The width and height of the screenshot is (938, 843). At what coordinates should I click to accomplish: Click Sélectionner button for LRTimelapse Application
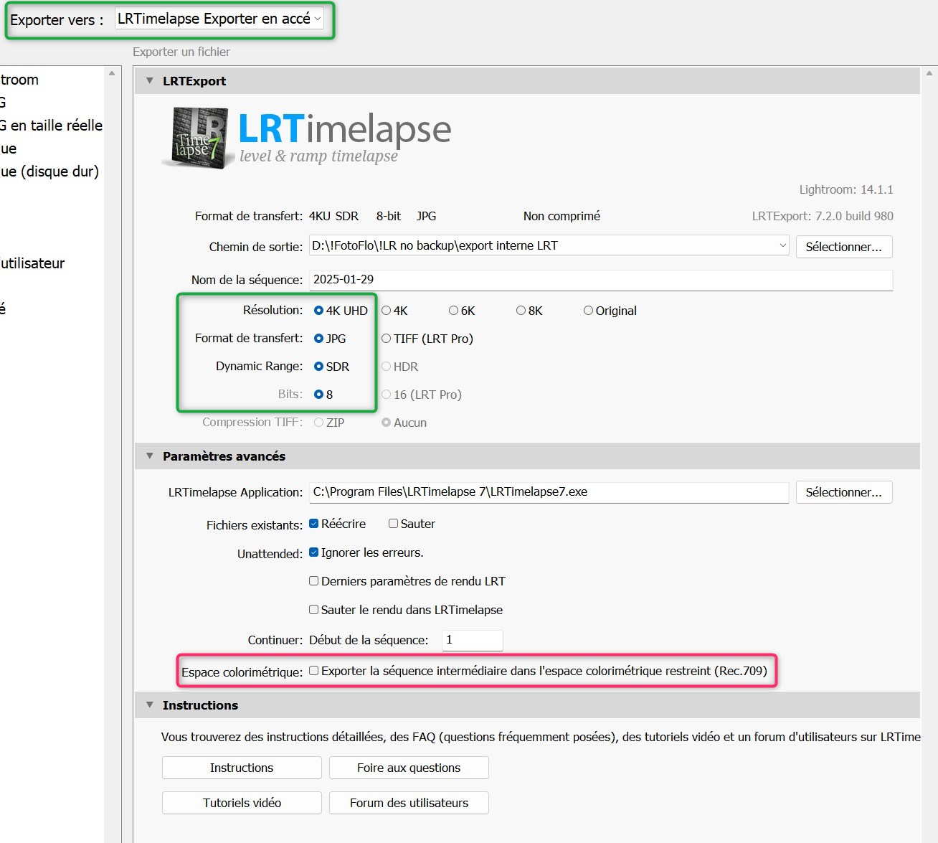point(844,492)
